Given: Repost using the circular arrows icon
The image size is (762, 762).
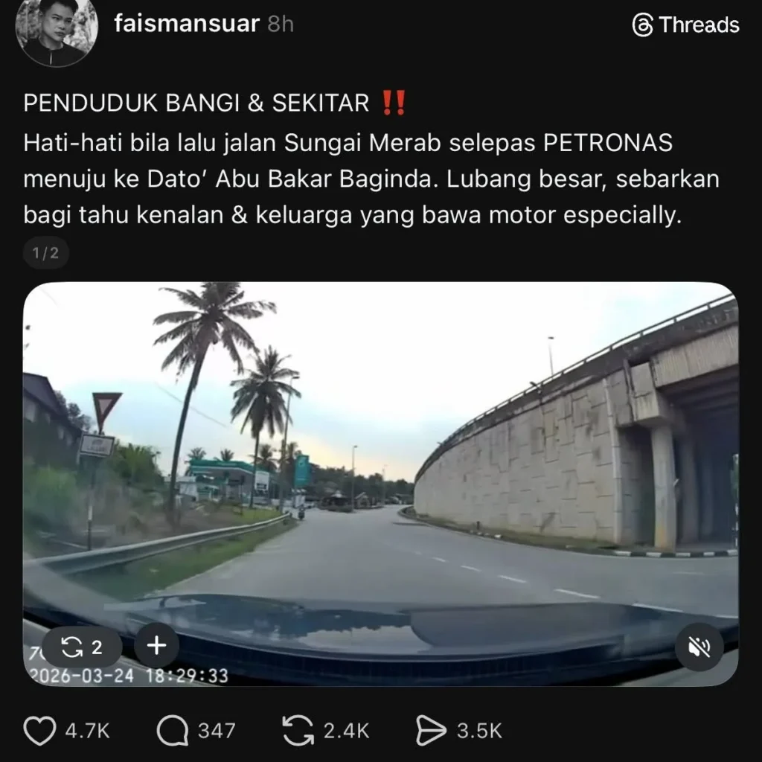Looking at the screenshot, I should tap(298, 731).
